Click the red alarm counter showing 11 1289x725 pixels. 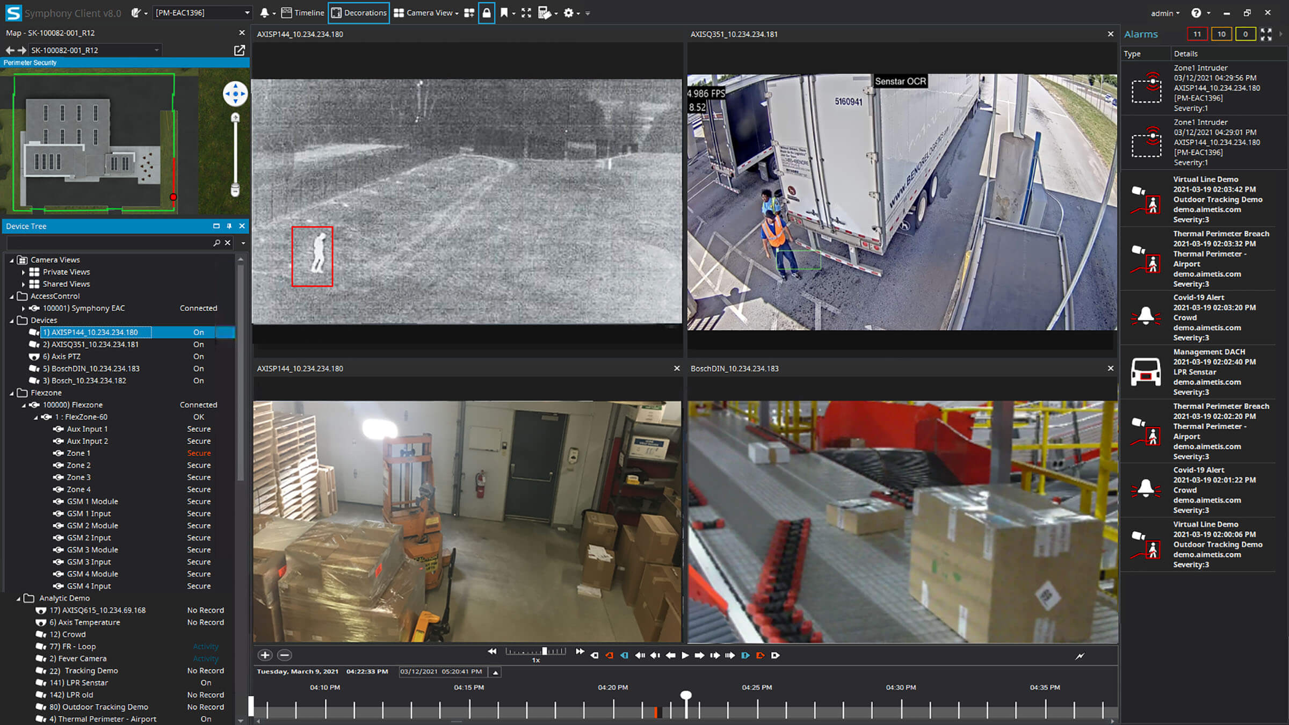tap(1197, 33)
